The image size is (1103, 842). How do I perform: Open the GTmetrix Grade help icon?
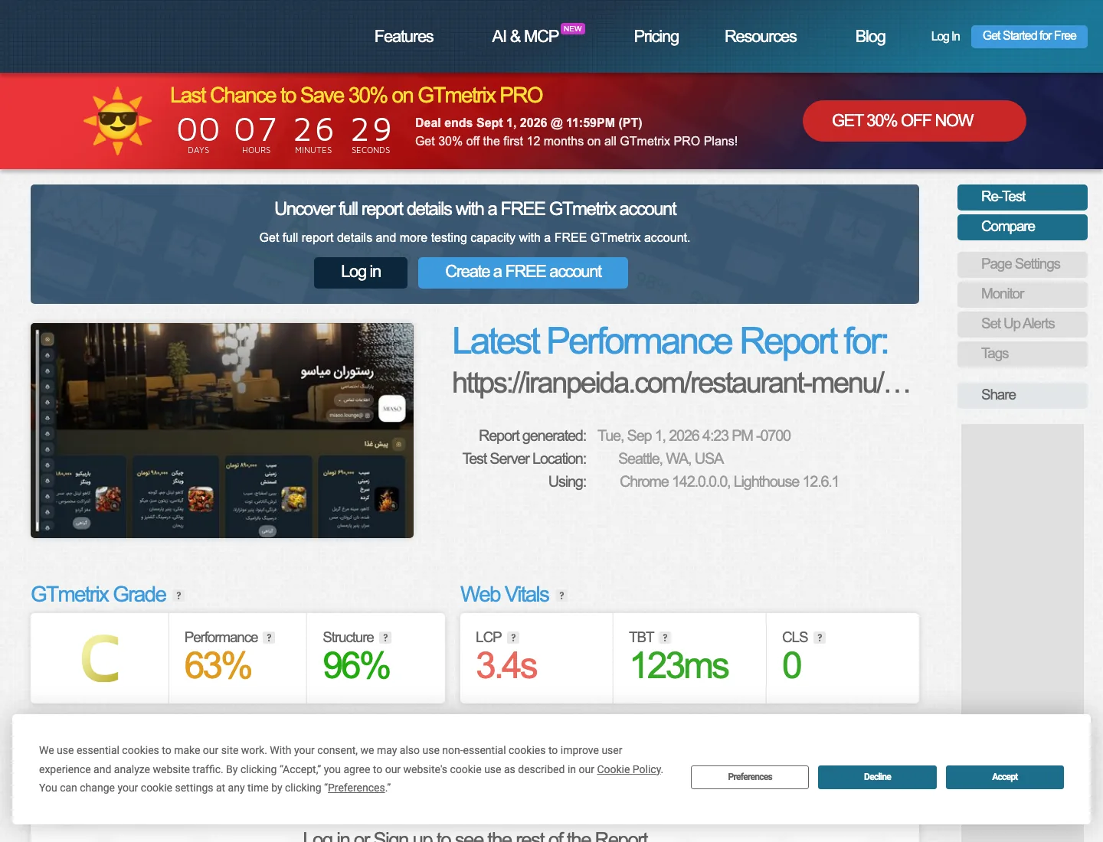[x=179, y=596]
